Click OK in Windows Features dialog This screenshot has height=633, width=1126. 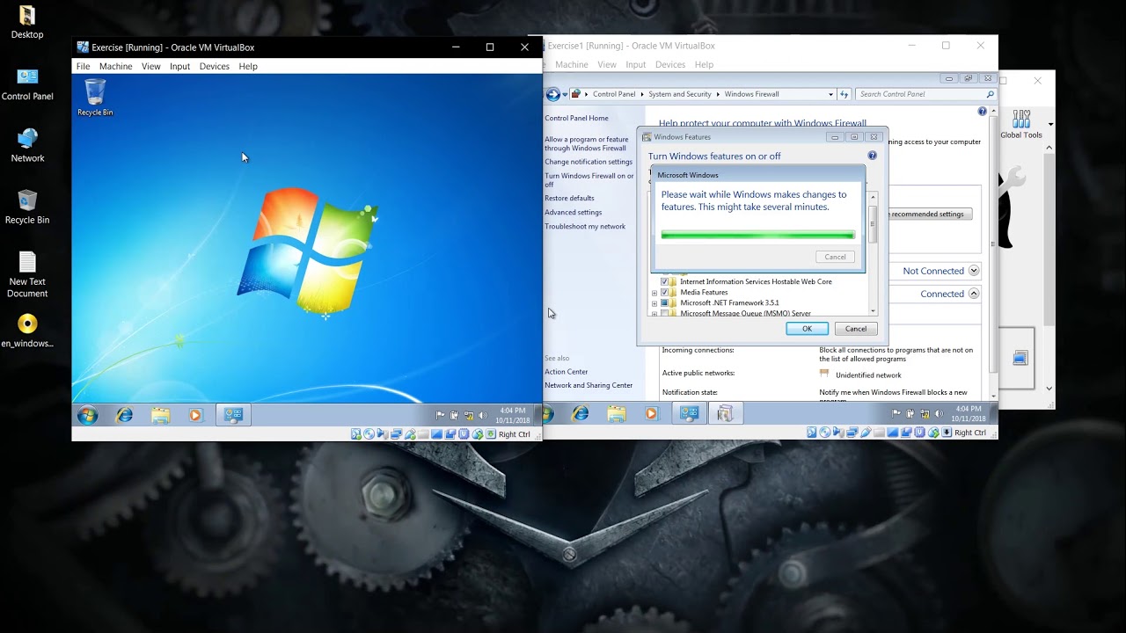pos(807,329)
